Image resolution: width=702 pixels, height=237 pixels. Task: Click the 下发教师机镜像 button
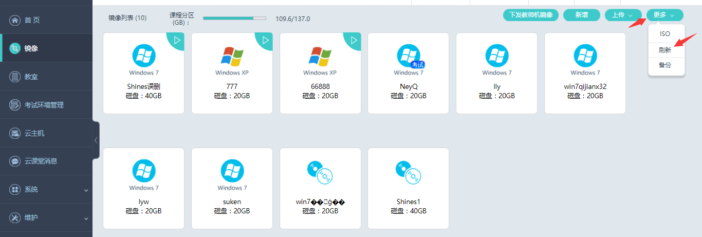[531, 15]
